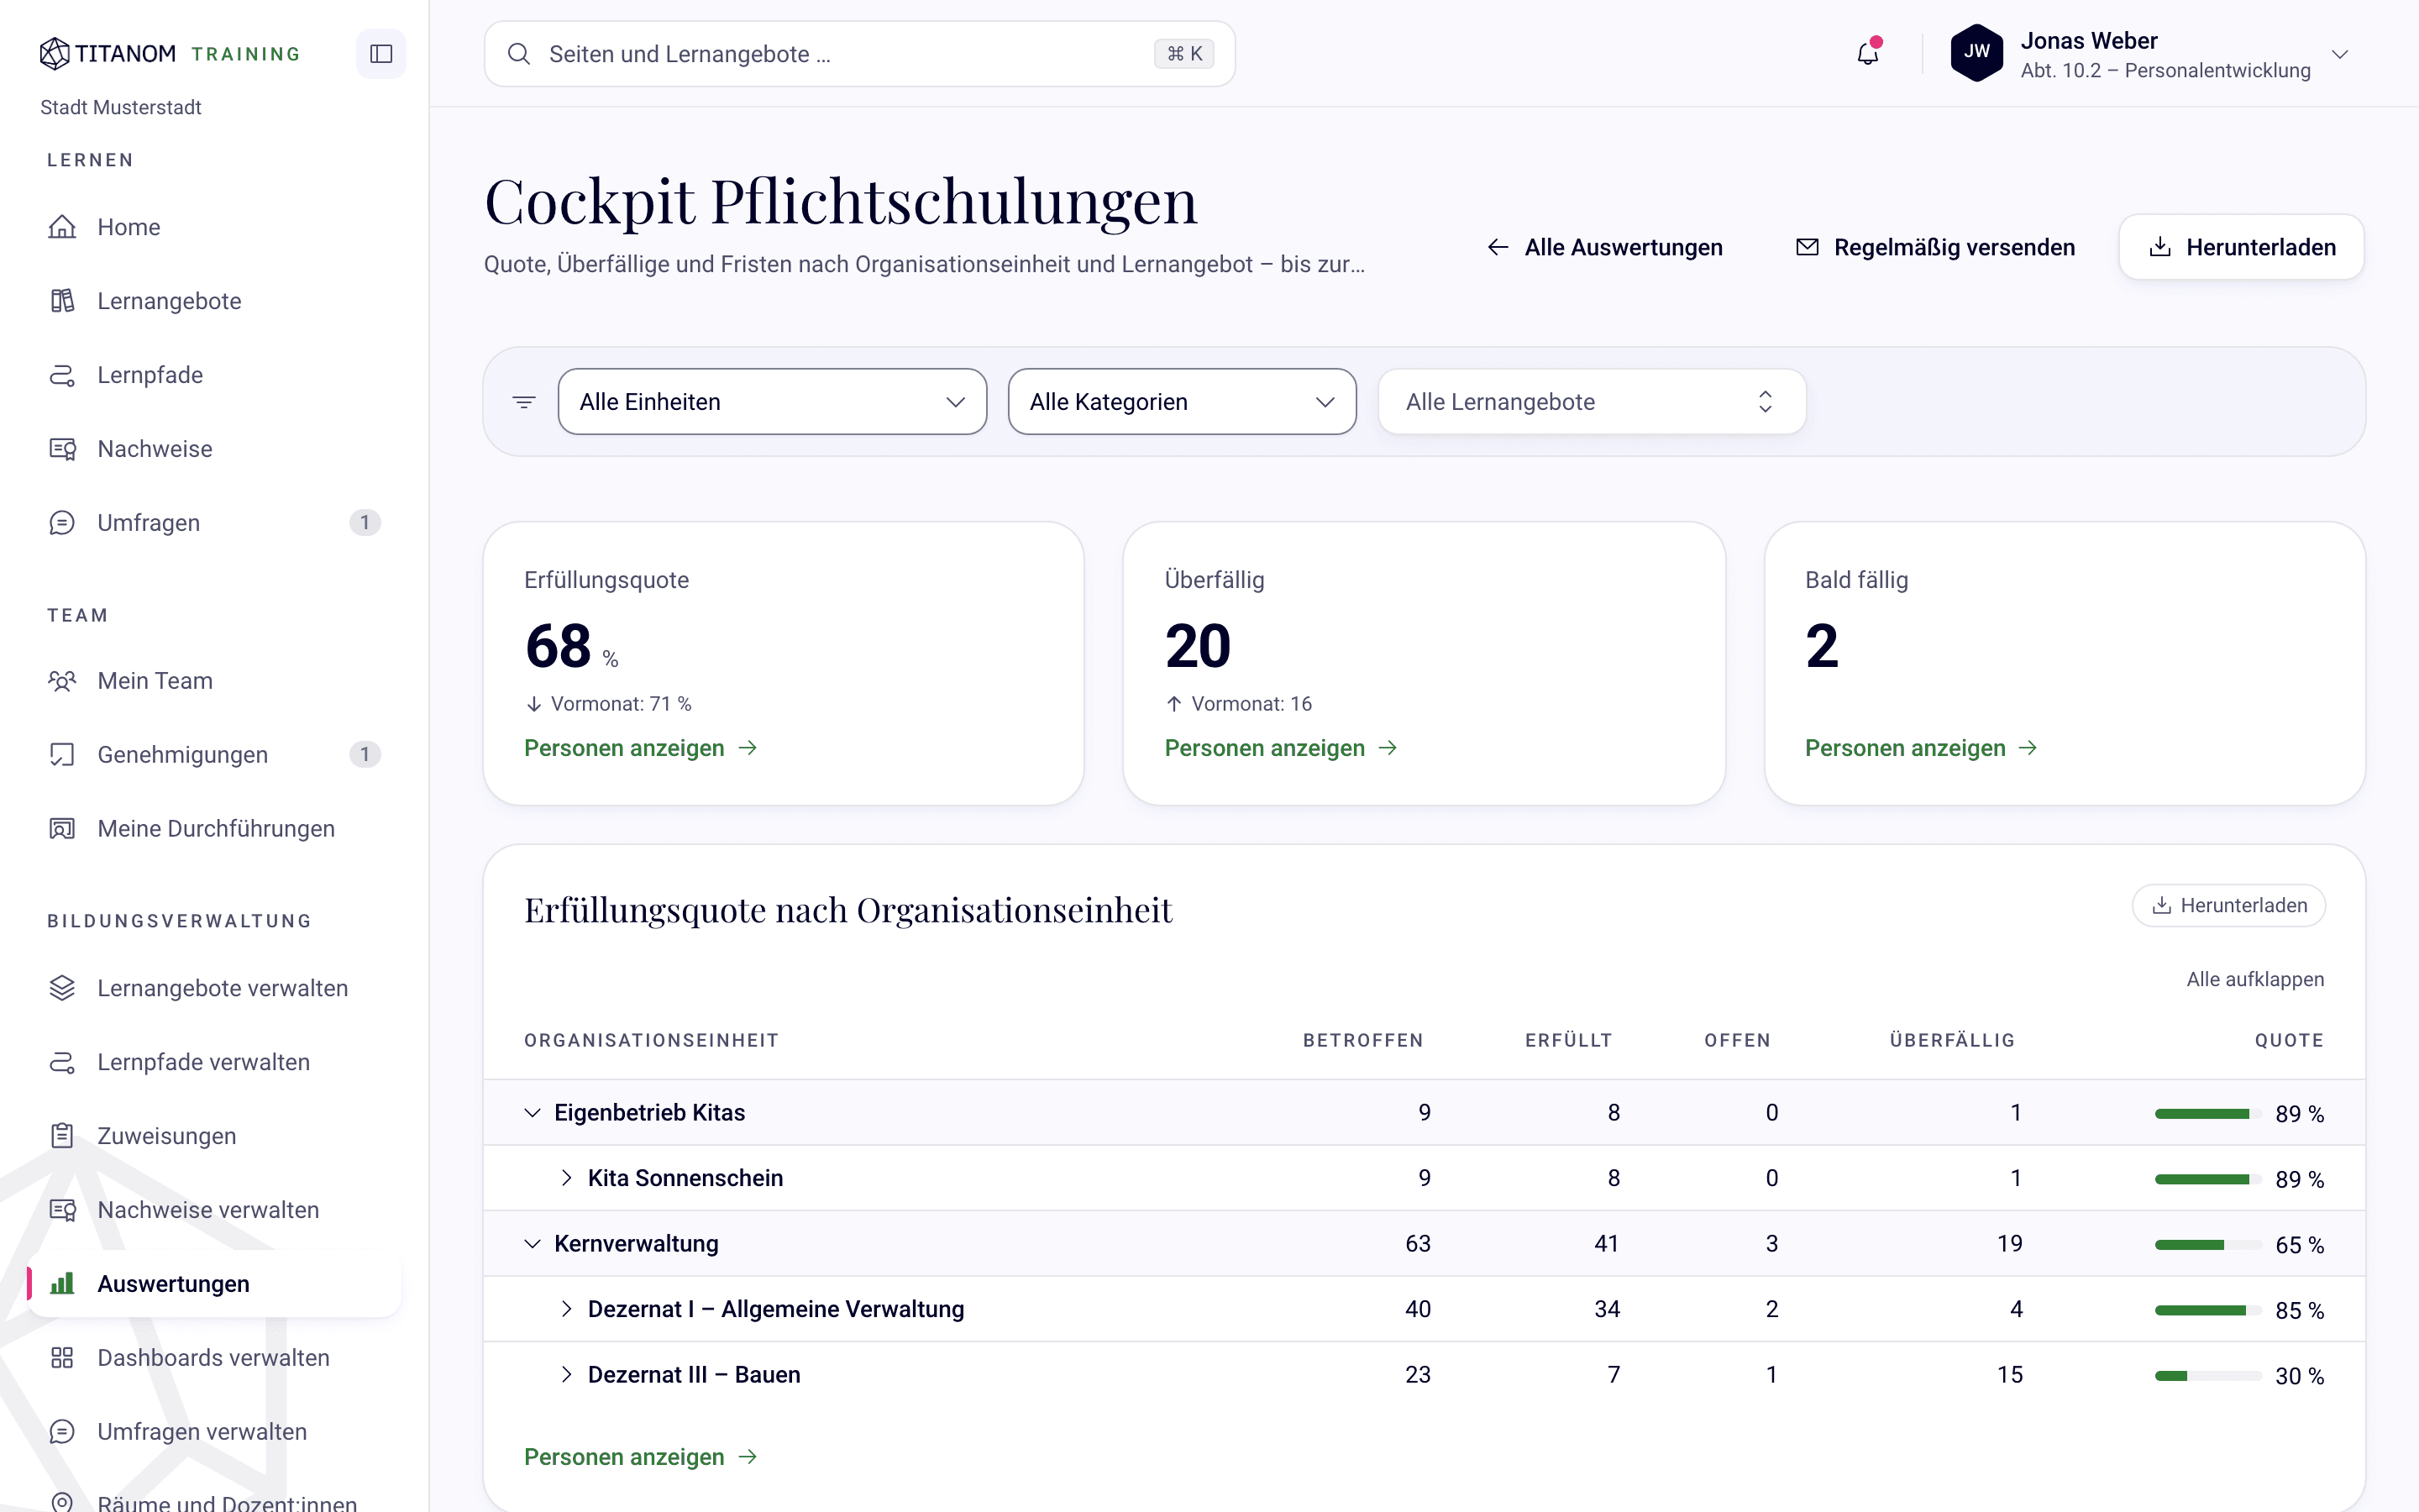Click the 30 % quota progress bar

[2208, 1376]
